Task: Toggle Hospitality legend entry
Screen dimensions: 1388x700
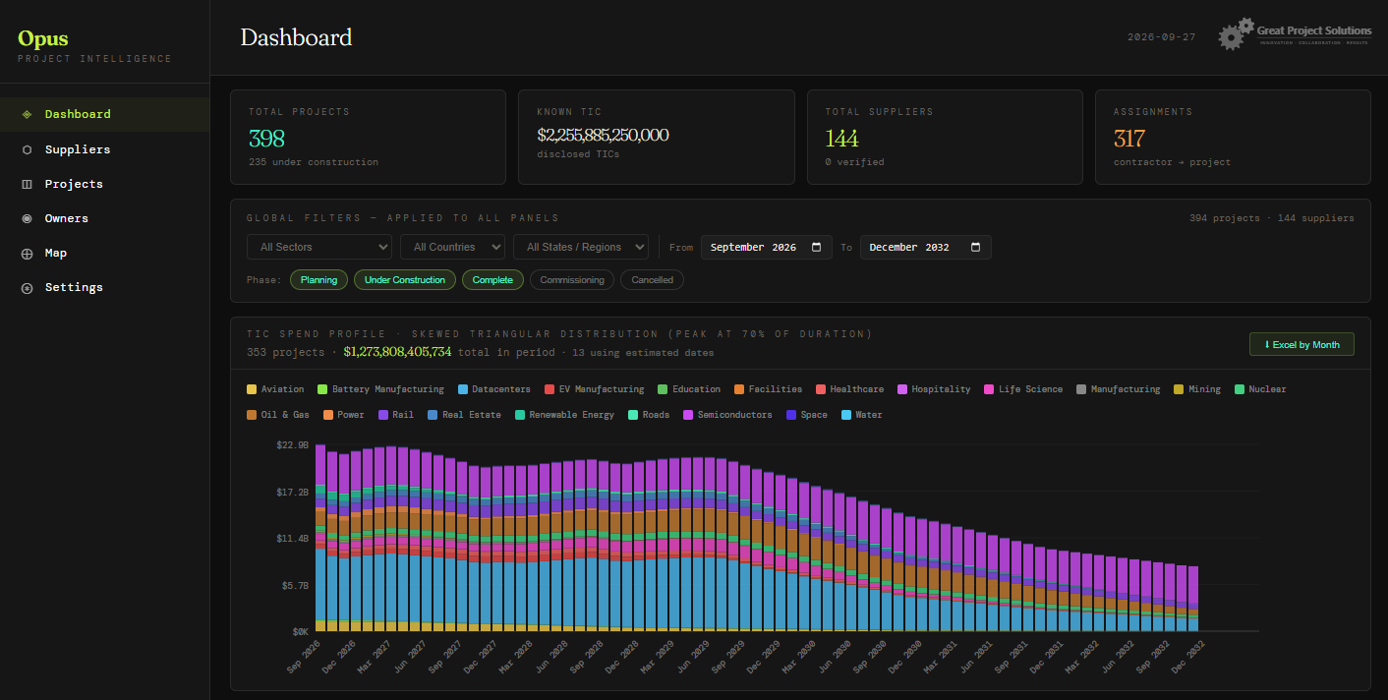Action: click(934, 389)
